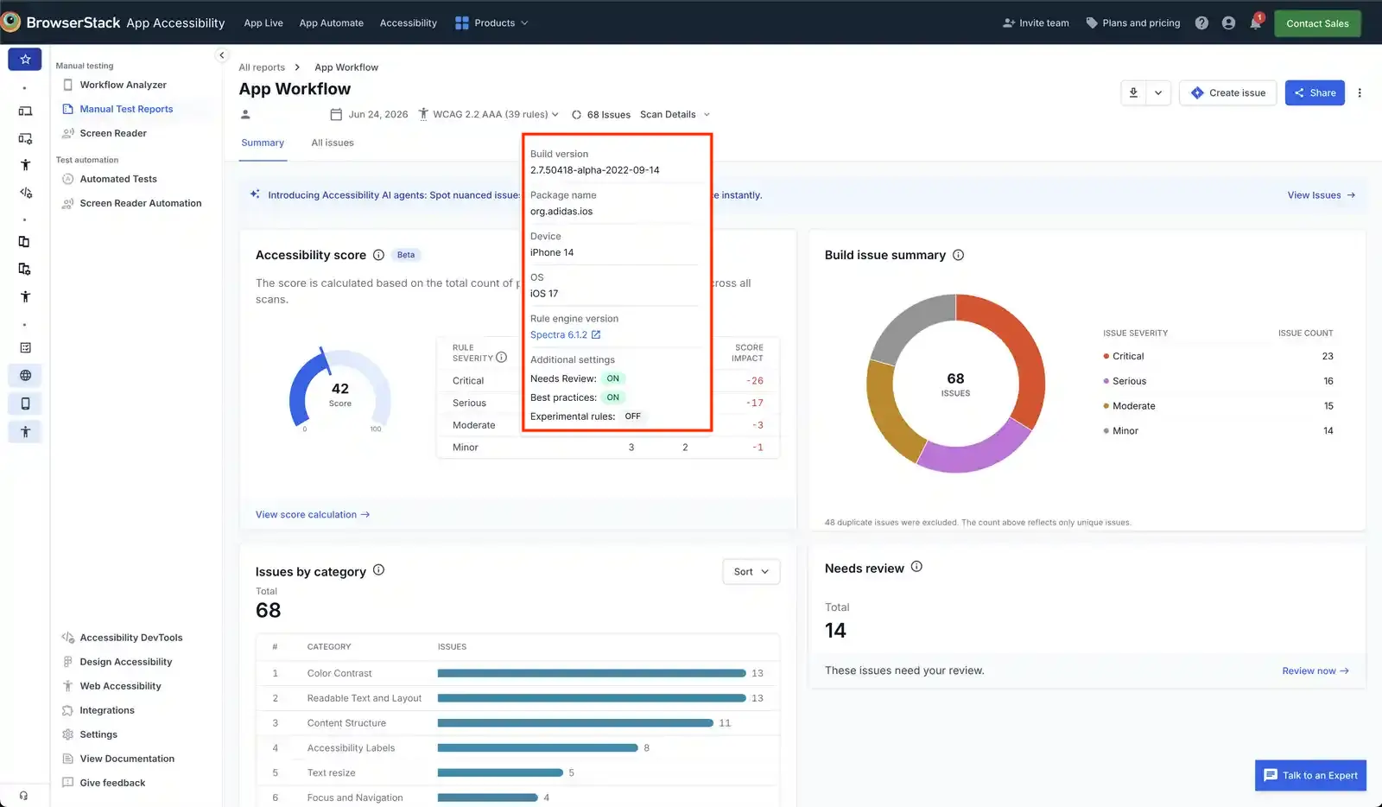The height and width of the screenshot is (807, 1382).
Task: Open Workflow Analyzer in sidebar
Action: pyautogui.click(x=123, y=85)
